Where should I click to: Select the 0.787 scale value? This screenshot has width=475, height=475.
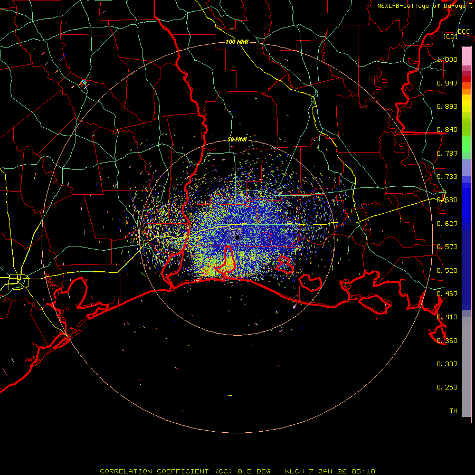tap(447, 153)
